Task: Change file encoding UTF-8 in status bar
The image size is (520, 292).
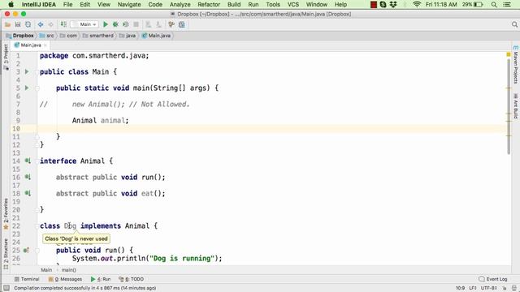Action: tap(489, 288)
